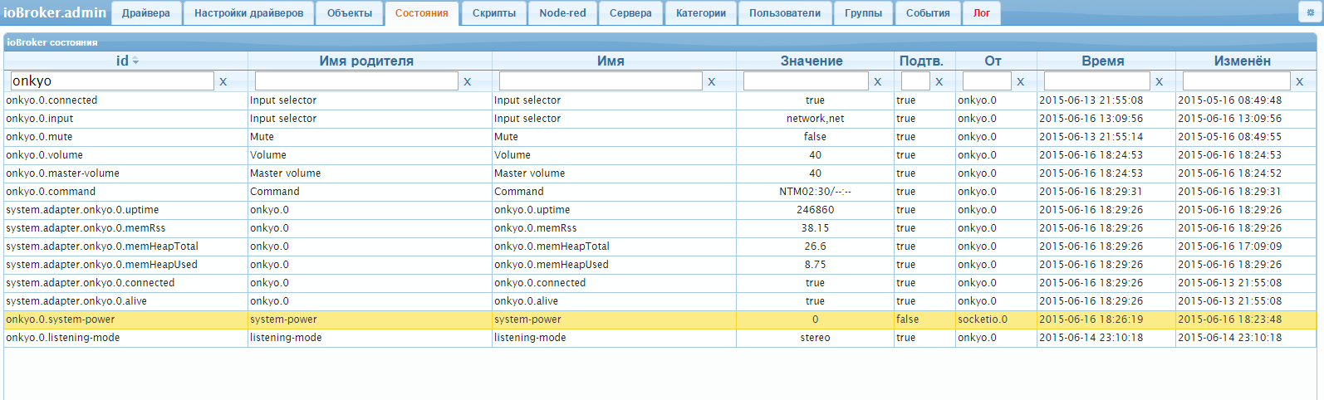Switch to the Node-red tab
This screenshot has width=1324, height=400.
pos(562,13)
